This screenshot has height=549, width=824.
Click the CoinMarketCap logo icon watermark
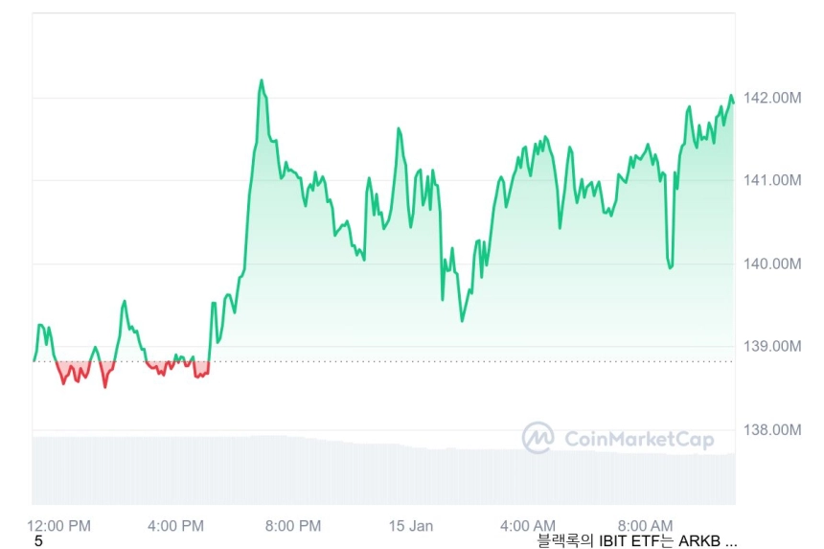(x=538, y=437)
